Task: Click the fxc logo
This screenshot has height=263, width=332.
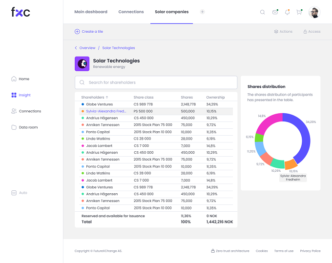Action: [21, 12]
